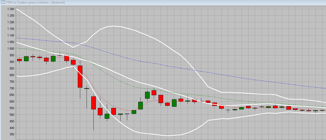Viewport: 326px width, 140px height.
Task: Click the 850 price axis label
Action: [11, 69]
